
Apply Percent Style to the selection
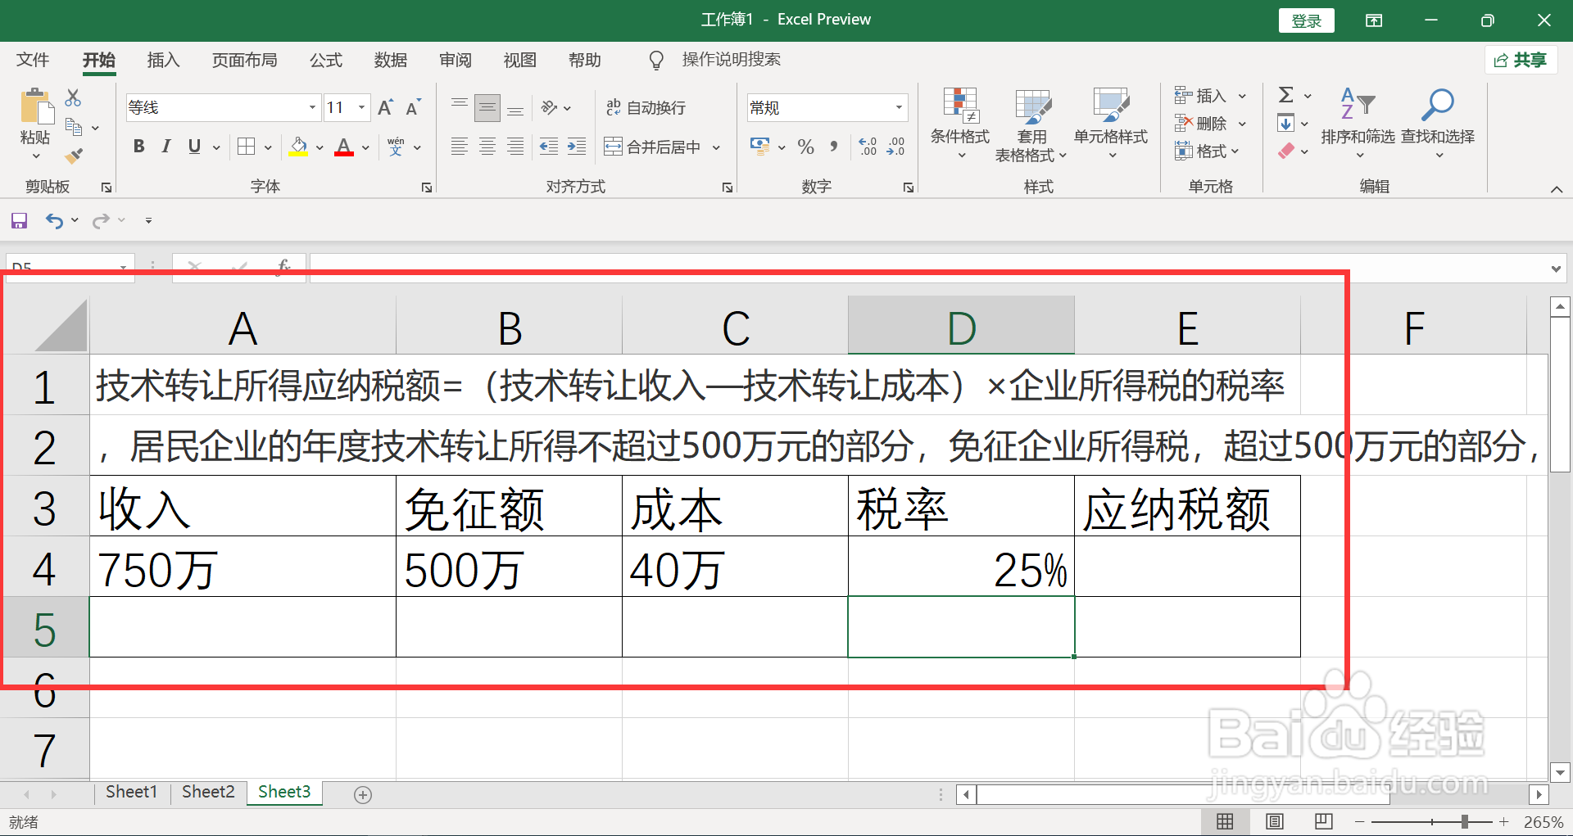pyautogui.click(x=805, y=146)
